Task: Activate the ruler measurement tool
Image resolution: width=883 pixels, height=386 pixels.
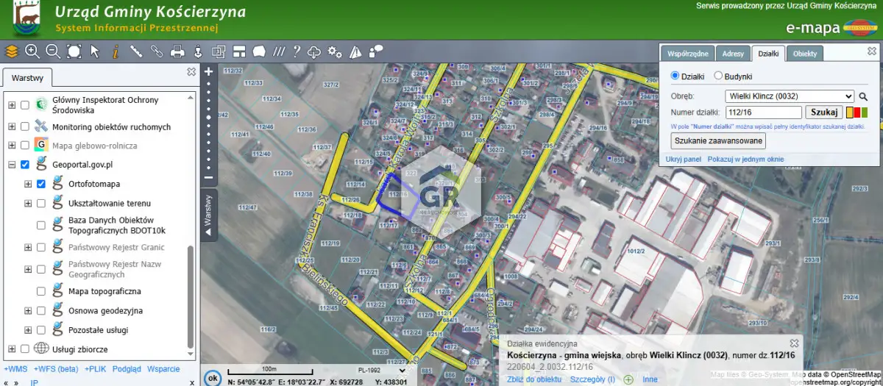Action: tap(136, 51)
